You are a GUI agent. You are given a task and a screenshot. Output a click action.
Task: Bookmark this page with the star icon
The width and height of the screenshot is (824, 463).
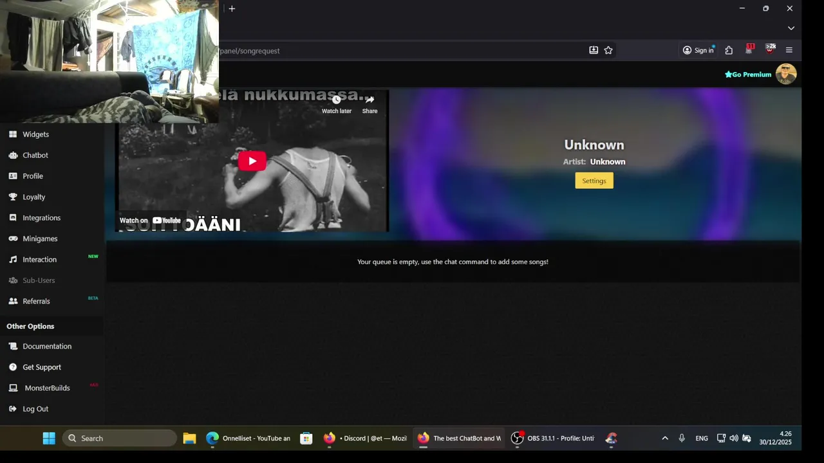[608, 50]
